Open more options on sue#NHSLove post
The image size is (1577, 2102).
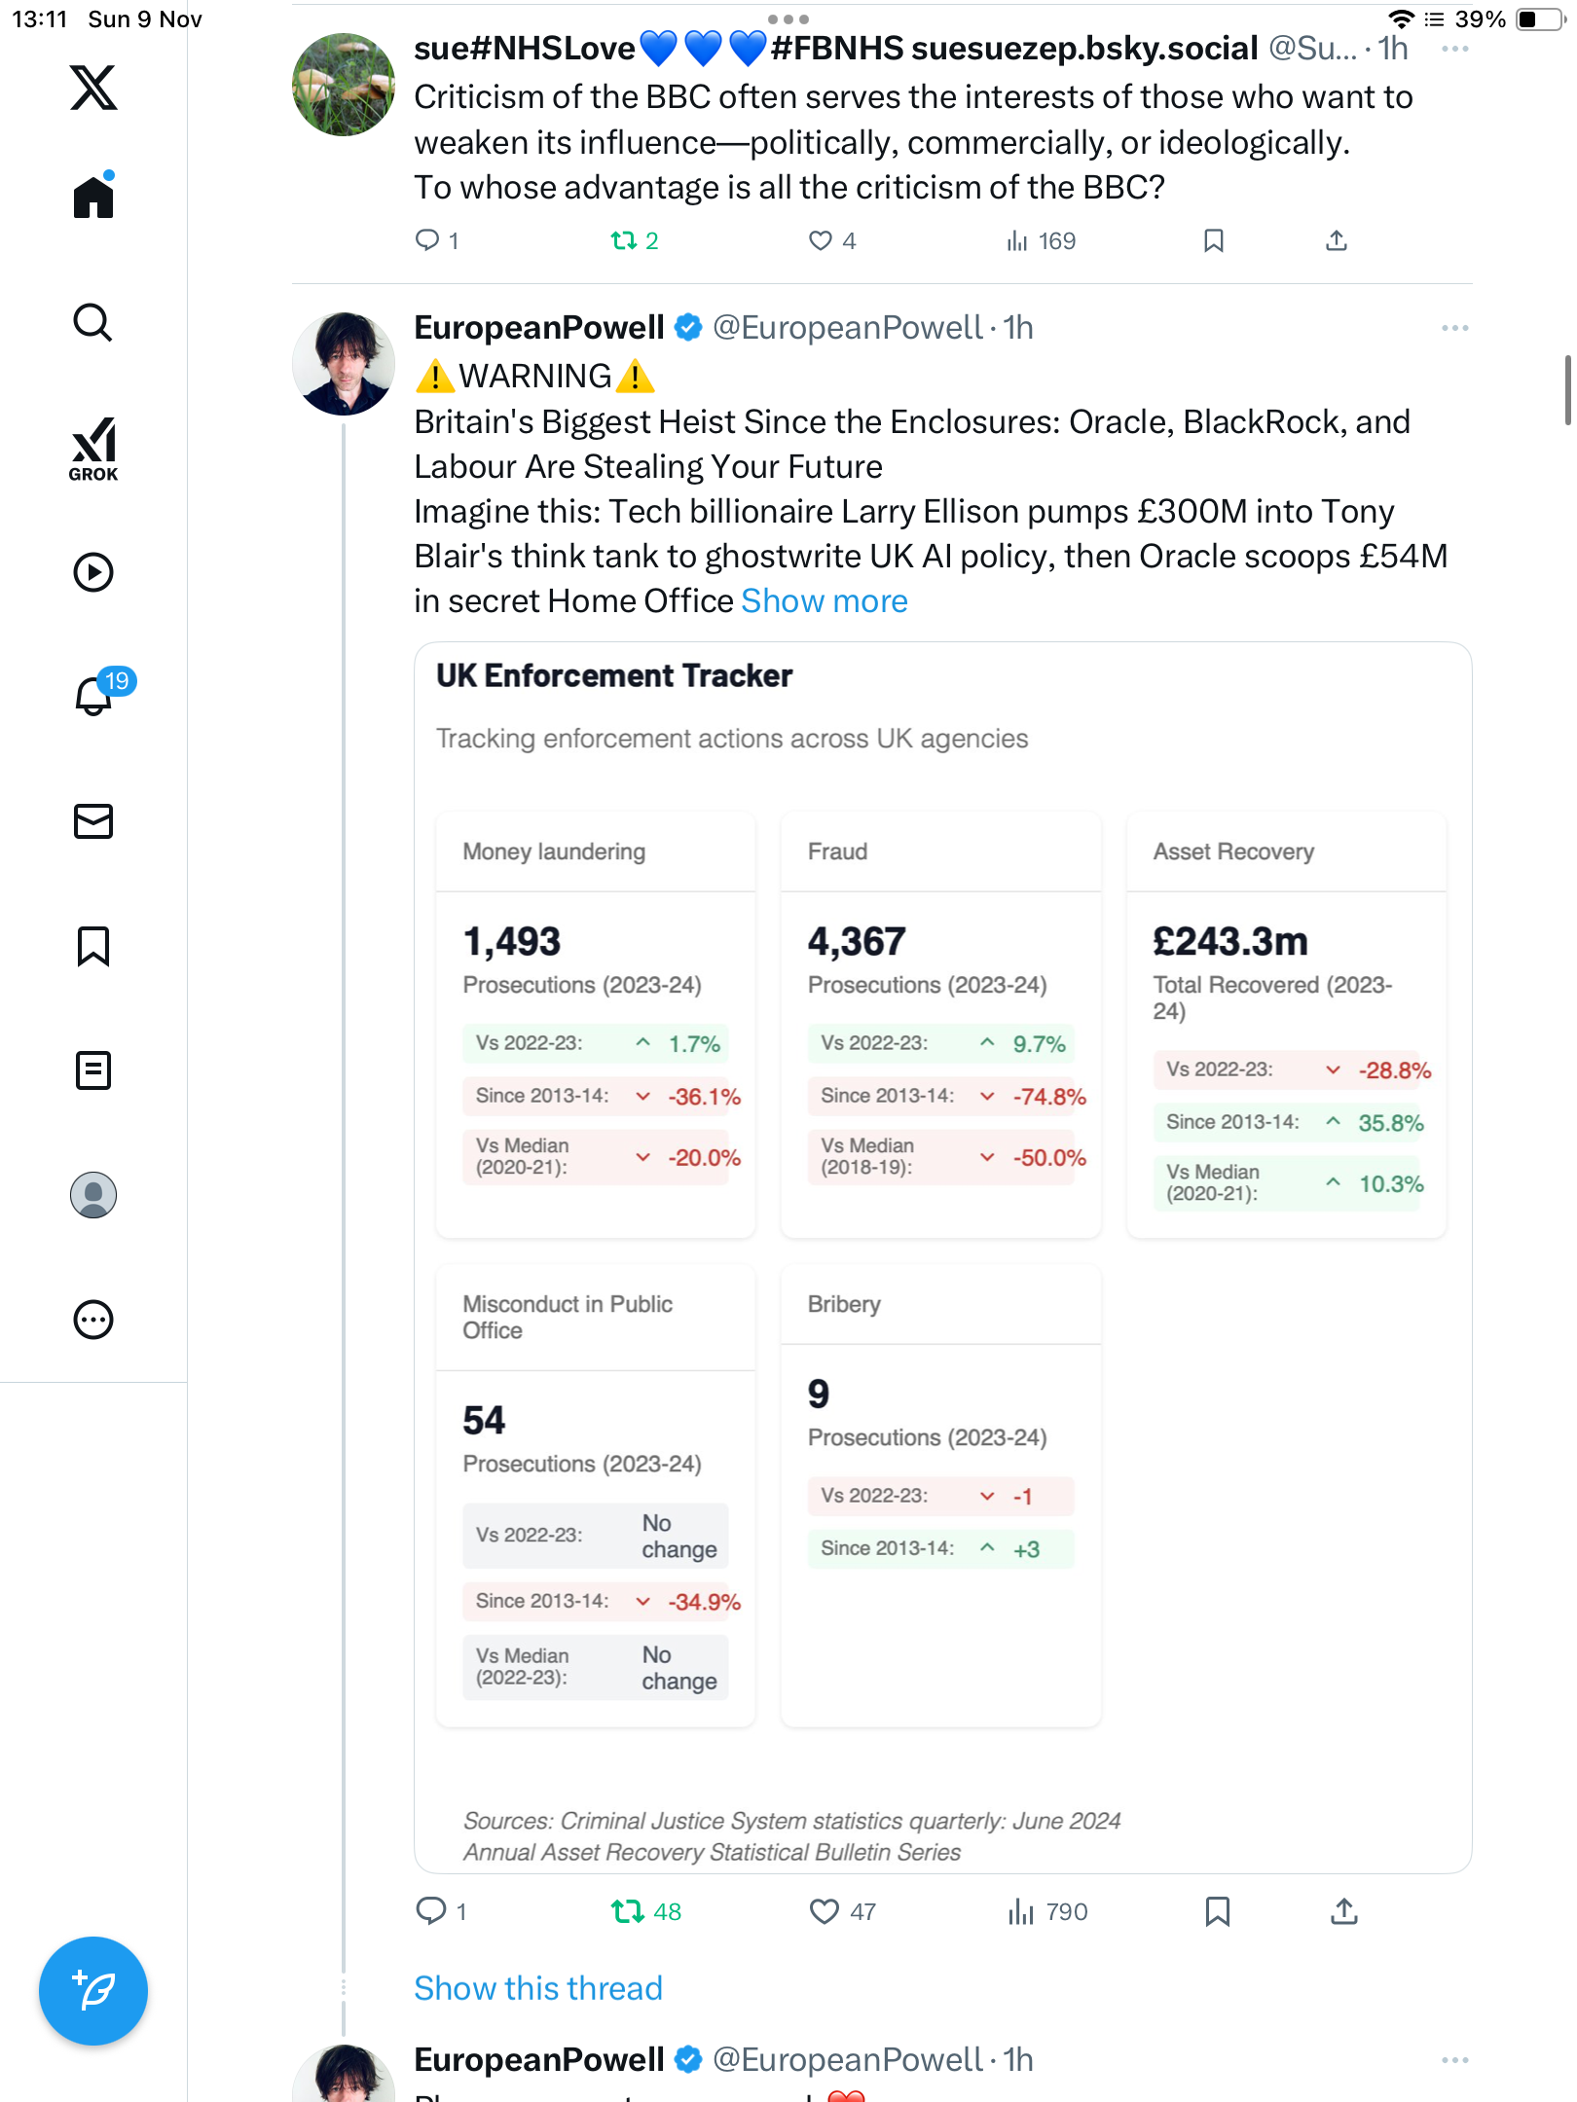pyautogui.click(x=1454, y=49)
